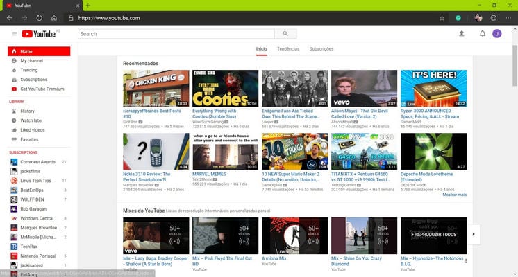
Task: Bookmark page with star icon
Action: [x=442, y=17]
